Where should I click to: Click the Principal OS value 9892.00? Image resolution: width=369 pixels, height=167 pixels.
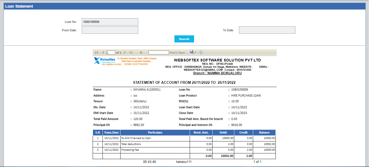139,125
